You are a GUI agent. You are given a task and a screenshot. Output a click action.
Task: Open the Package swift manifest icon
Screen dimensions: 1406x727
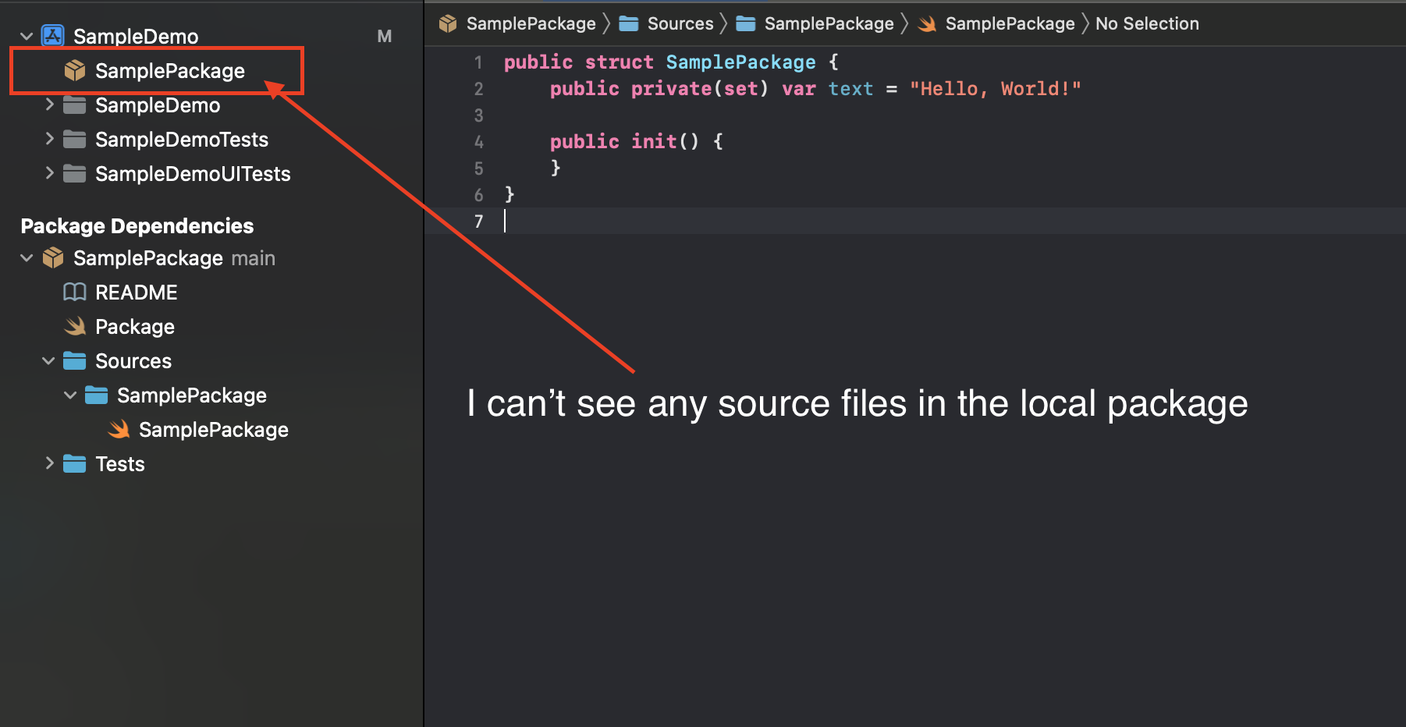pos(75,326)
